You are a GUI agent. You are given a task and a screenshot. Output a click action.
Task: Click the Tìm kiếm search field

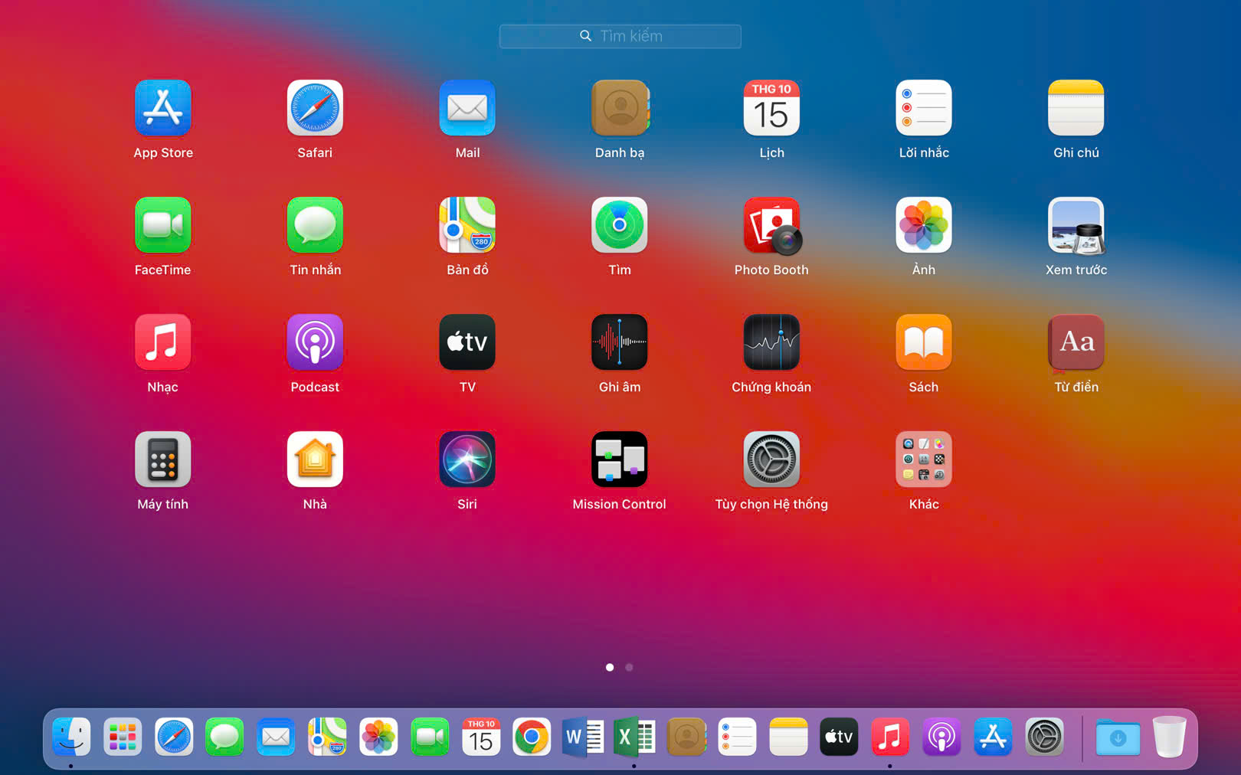pyautogui.click(x=620, y=36)
